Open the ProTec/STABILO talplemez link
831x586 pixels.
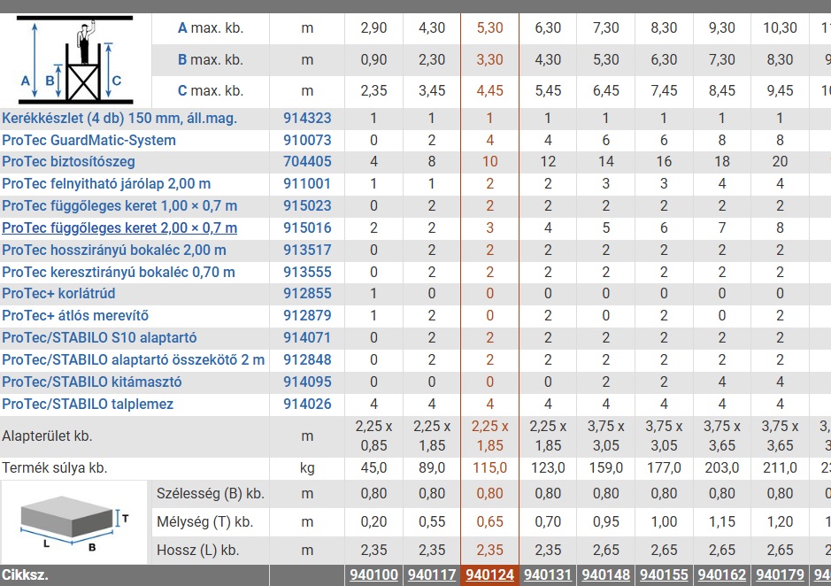click(x=88, y=405)
